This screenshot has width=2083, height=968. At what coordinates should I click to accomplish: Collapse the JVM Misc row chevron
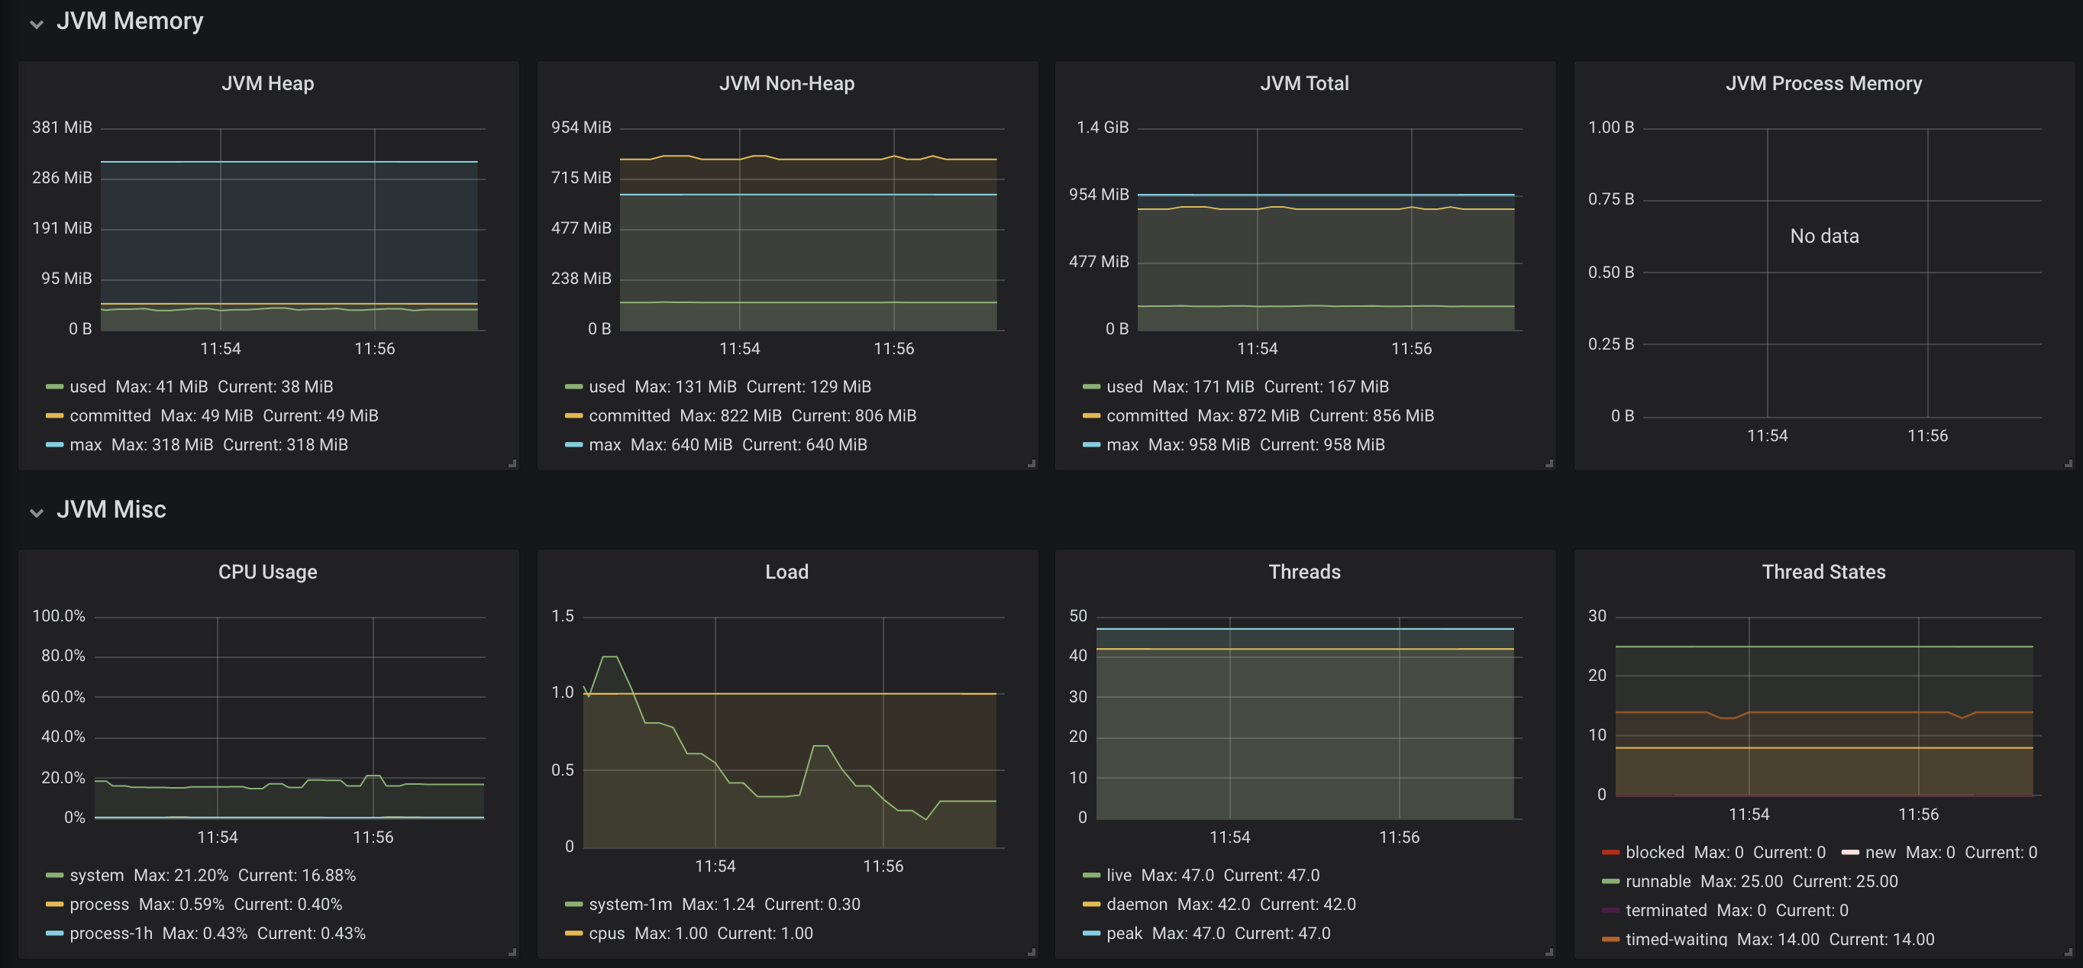pyautogui.click(x=37, y=512)
